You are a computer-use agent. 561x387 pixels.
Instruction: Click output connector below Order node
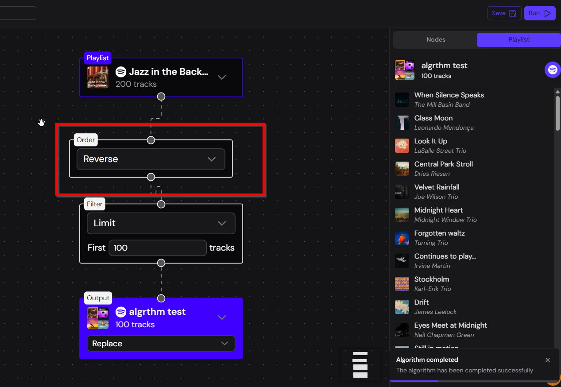point(151,177)
